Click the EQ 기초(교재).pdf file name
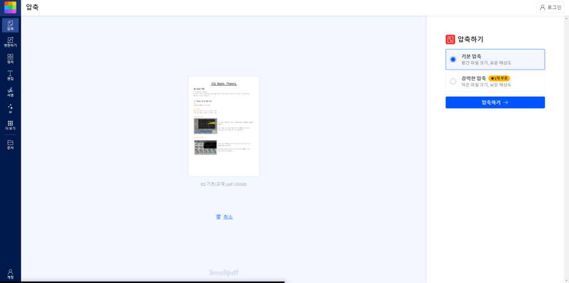Screen dimensions: 569x283 click(224, 184)
